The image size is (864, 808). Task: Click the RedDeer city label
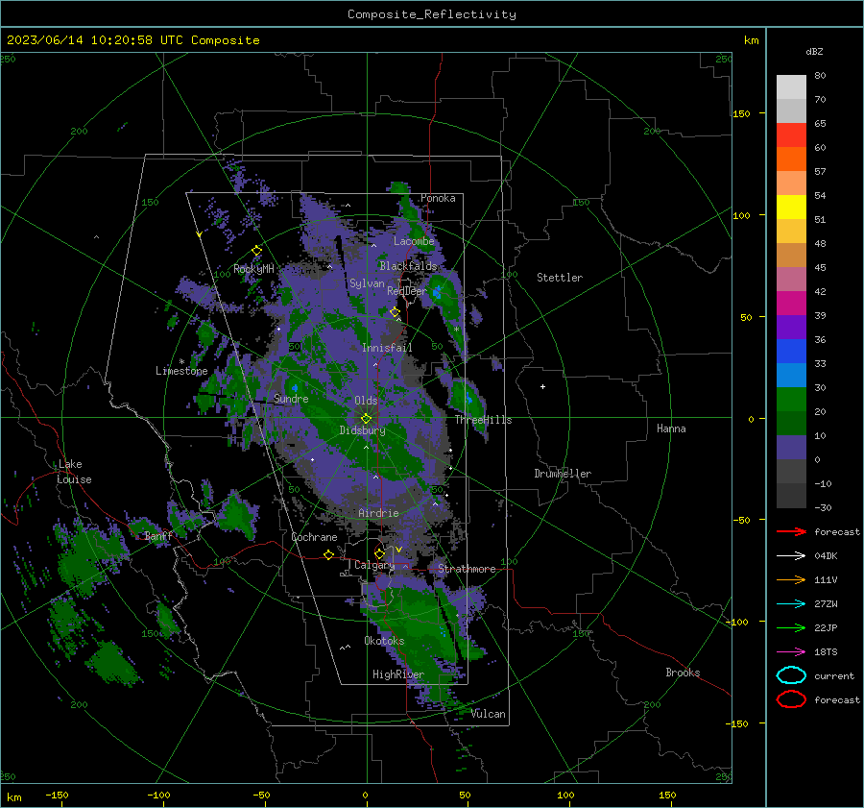[x=407, y=291]
